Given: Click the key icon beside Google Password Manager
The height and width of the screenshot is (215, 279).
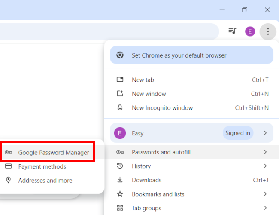Looking at the screenshot, I should tap(8, 152).
